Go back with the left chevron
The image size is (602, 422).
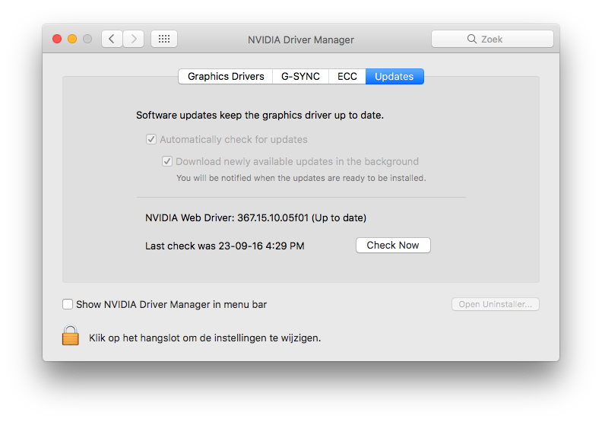click(x=112, y=39)
